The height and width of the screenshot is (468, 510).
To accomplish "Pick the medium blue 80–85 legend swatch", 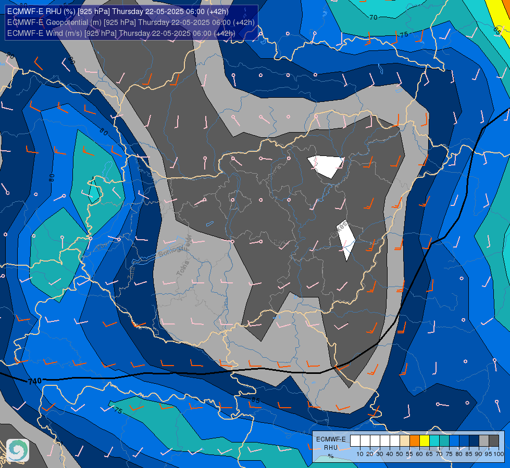I will pyautogui.click(x=464, y=441).
